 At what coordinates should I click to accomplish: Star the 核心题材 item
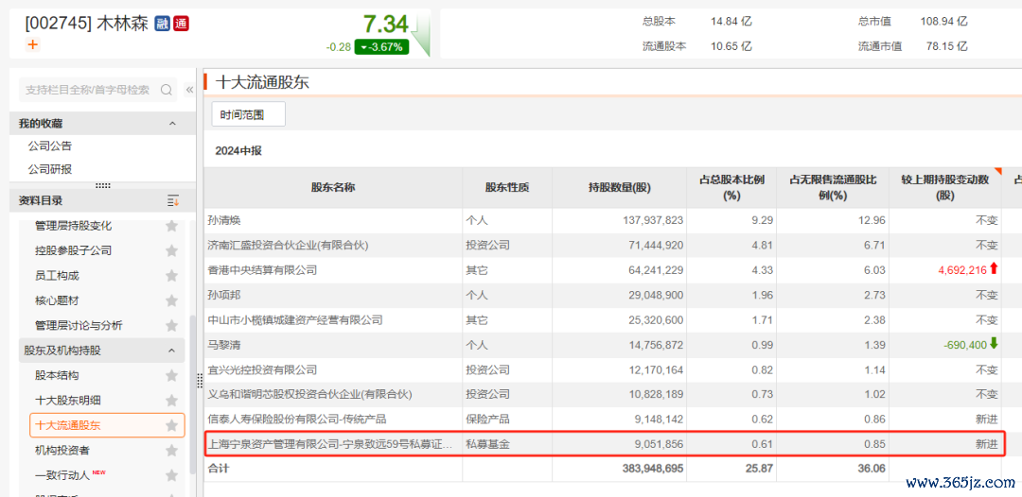click(x=171, y=300)
